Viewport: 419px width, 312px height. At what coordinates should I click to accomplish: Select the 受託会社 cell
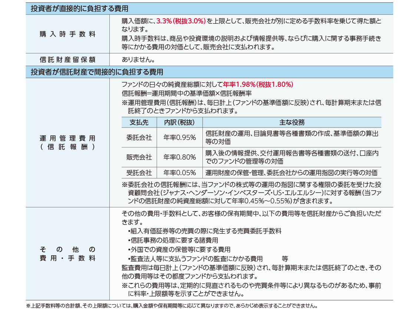139,173
